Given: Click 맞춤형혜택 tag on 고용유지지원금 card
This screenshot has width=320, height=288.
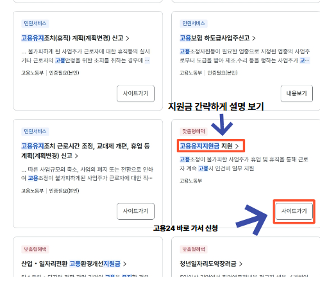Looking at the screenshot, I should pos(194,131).
